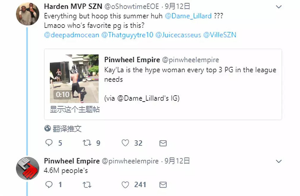Open the @deepadmocean mention
This screenshot has width=300, height=196.
click(72, 35)
